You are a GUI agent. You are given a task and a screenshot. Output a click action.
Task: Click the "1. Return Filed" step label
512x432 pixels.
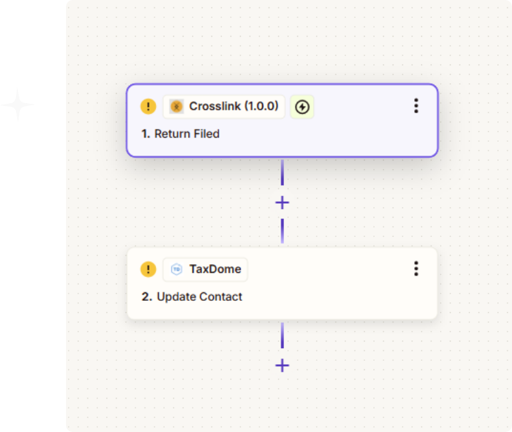coord(180,134)
